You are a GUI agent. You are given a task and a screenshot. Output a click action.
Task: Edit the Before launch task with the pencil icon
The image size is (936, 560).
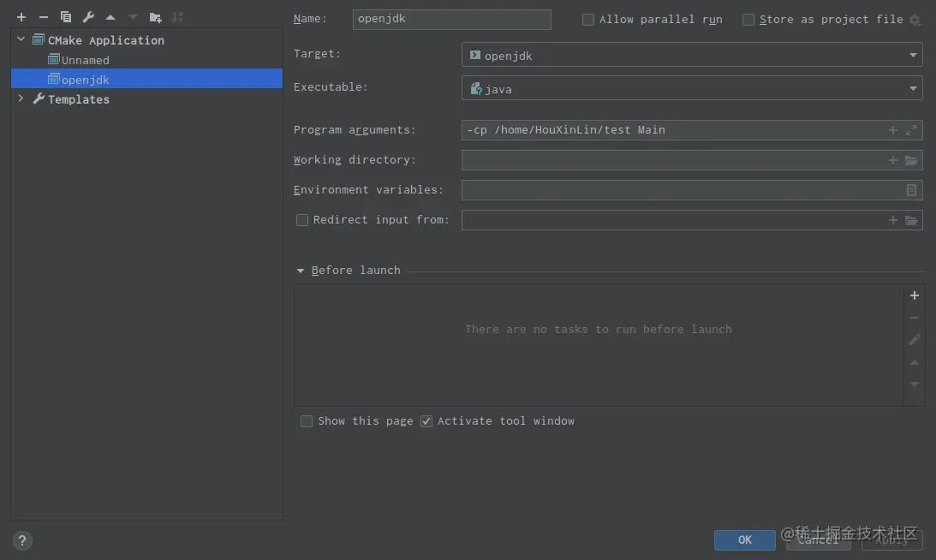point(914,340)
